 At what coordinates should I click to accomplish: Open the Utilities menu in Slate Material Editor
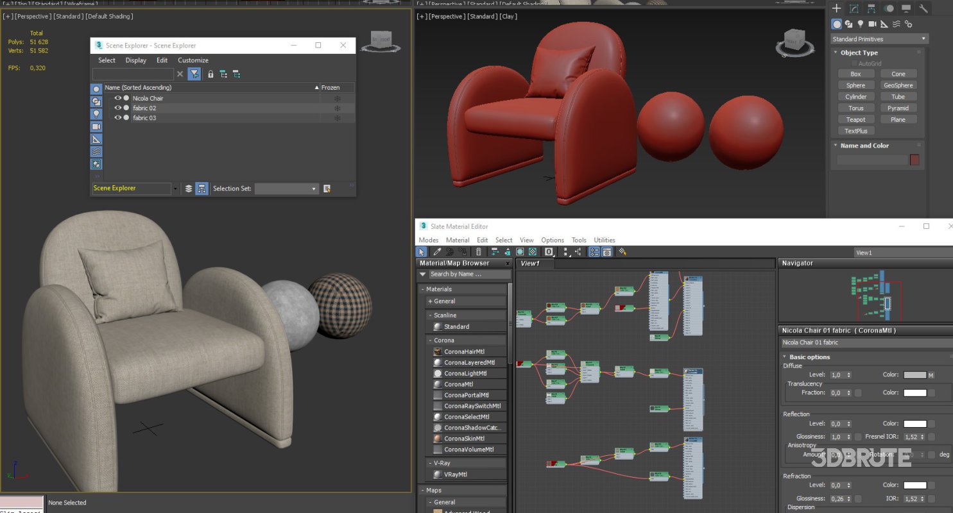coord(604,240)
